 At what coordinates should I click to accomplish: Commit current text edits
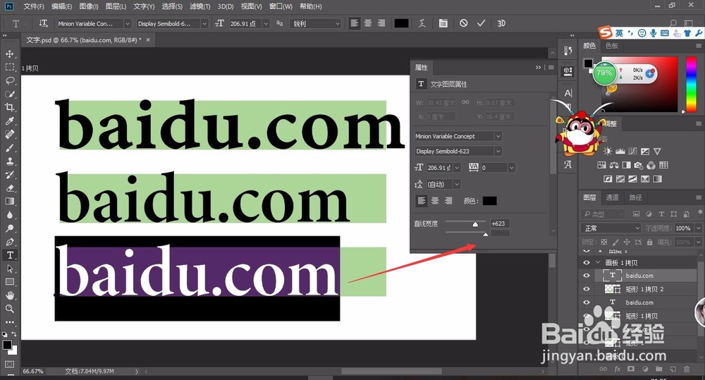click(481, 23)
